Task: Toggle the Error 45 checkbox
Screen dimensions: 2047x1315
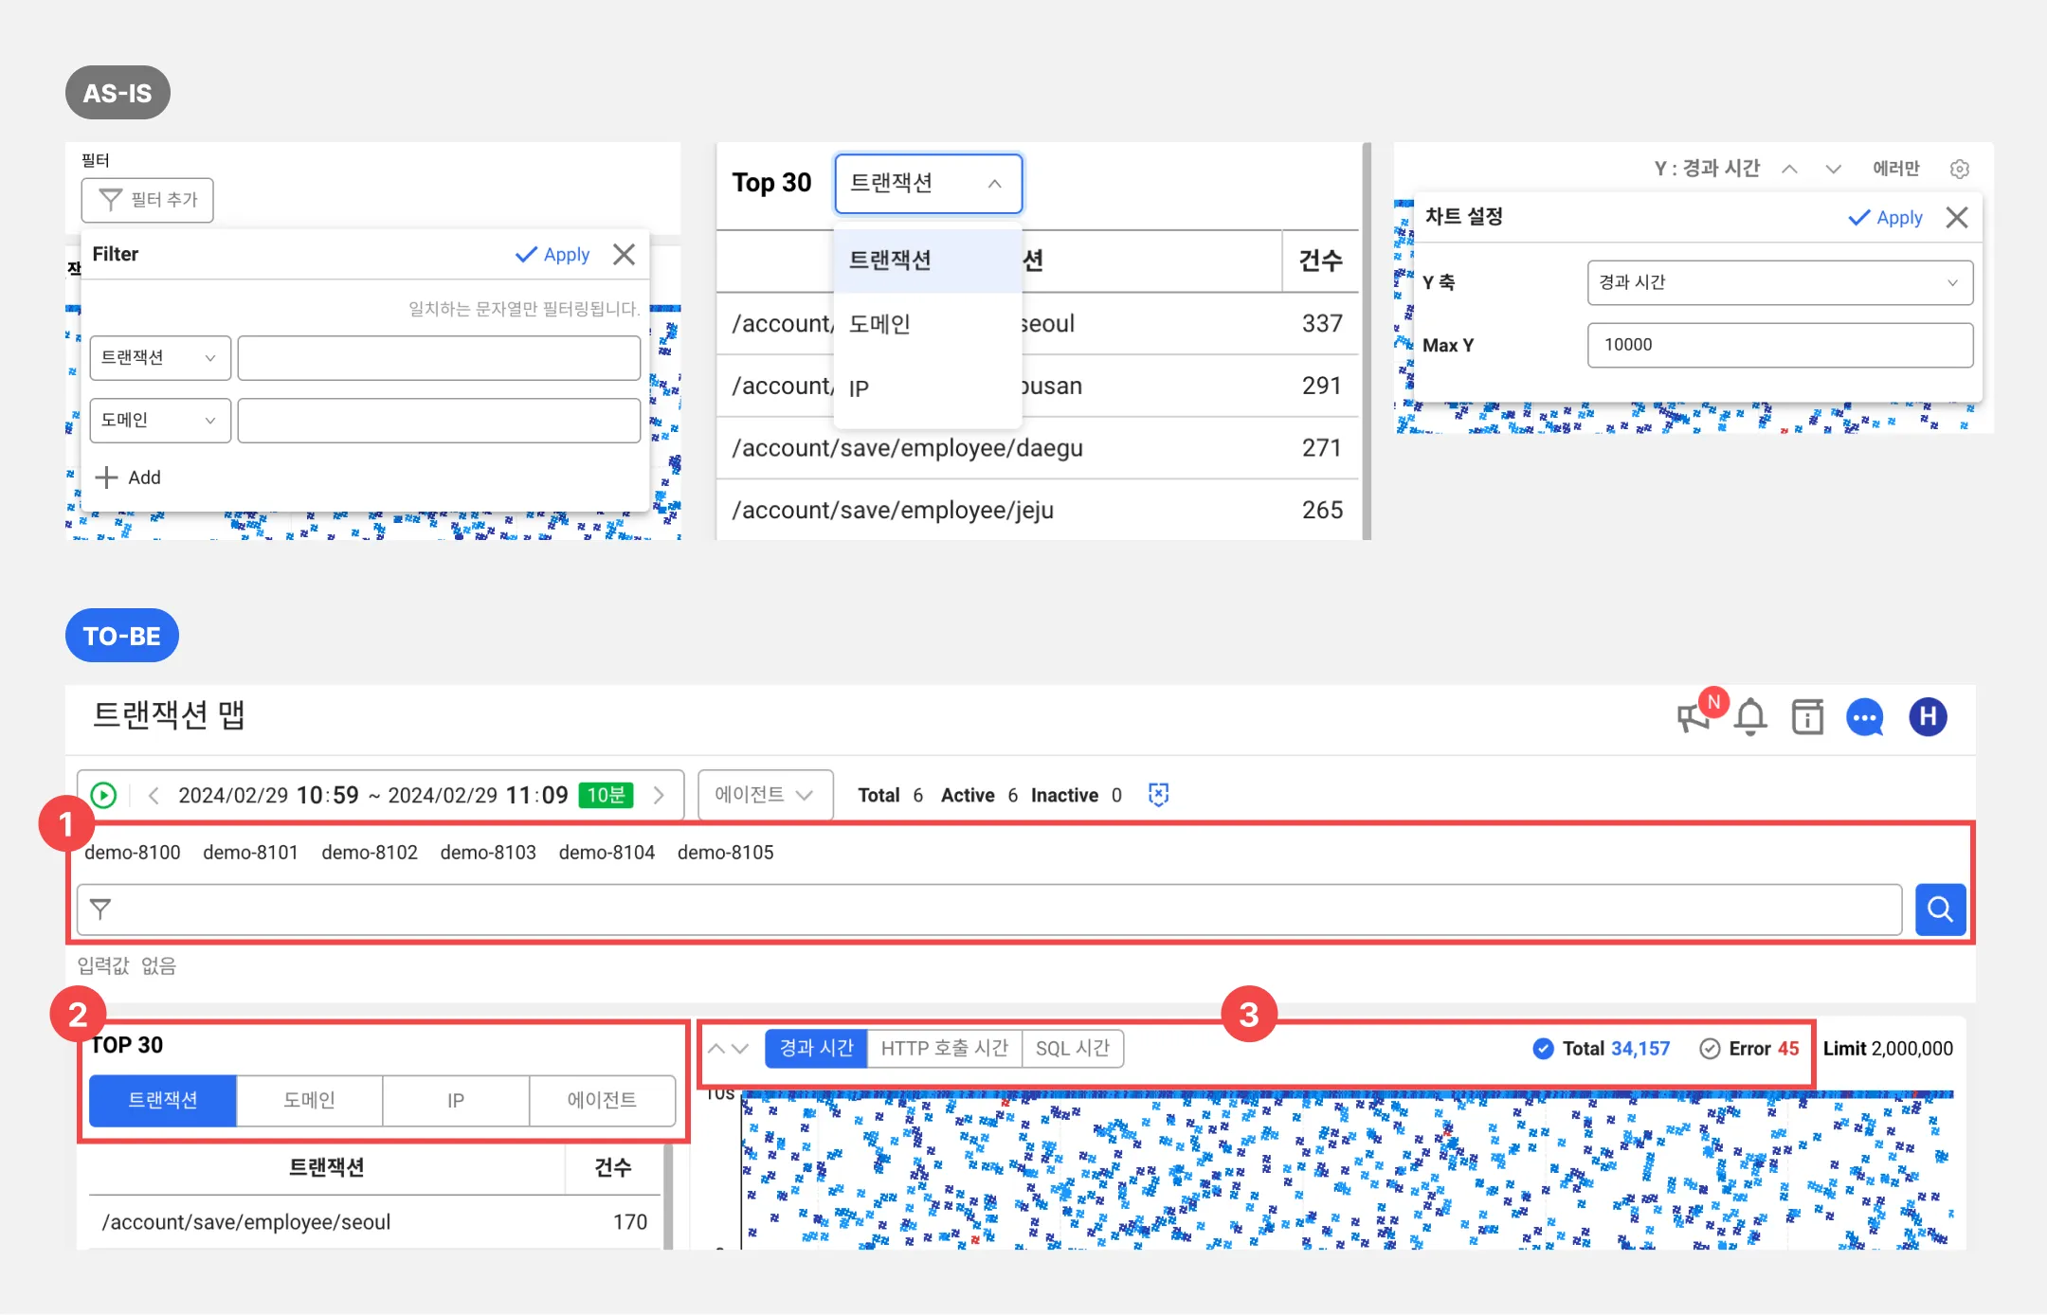Action: point(1710,1049)
